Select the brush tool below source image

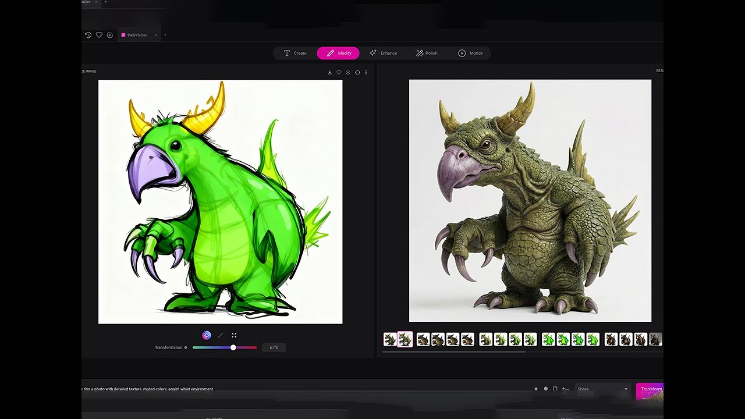click(x=221, y=335)
